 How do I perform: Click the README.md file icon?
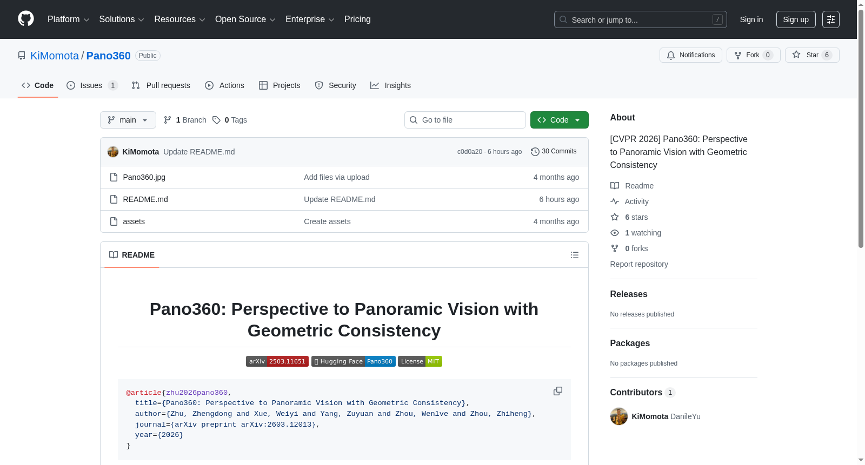[114, 199]
